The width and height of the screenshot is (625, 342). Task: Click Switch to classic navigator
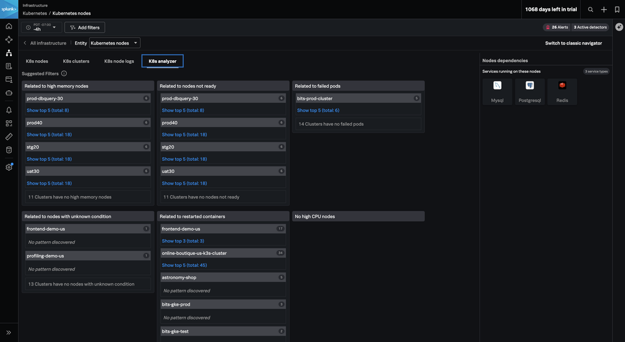(x=573, y=43)
